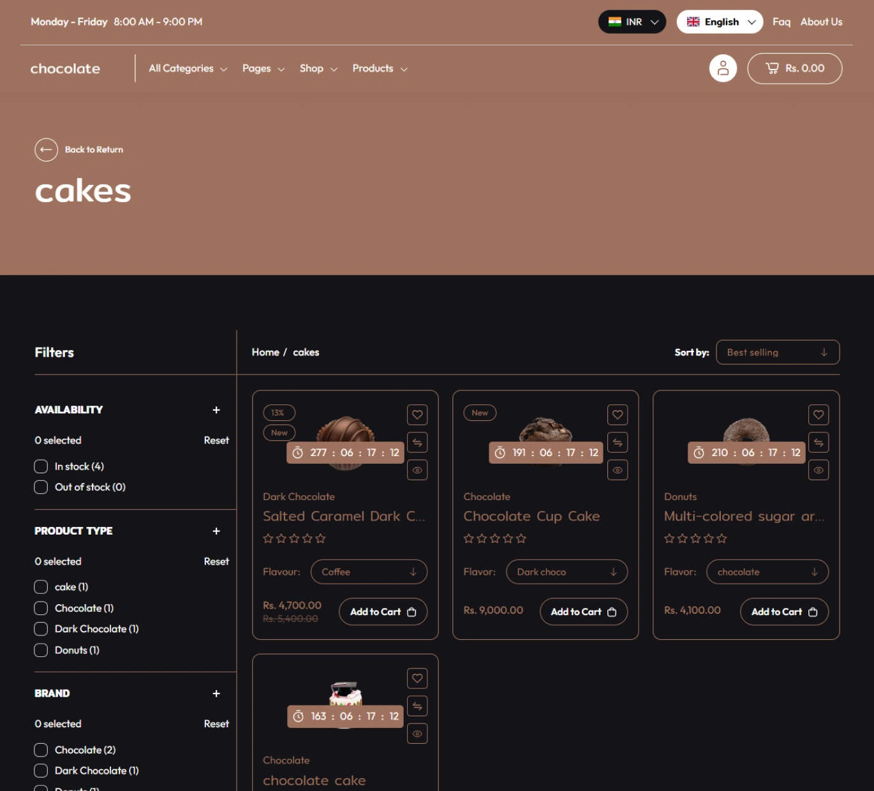The width and height of the screenshot is (874, 791).
Task: Open the Shop navigation menu
Action: click(x=318, y=68)
